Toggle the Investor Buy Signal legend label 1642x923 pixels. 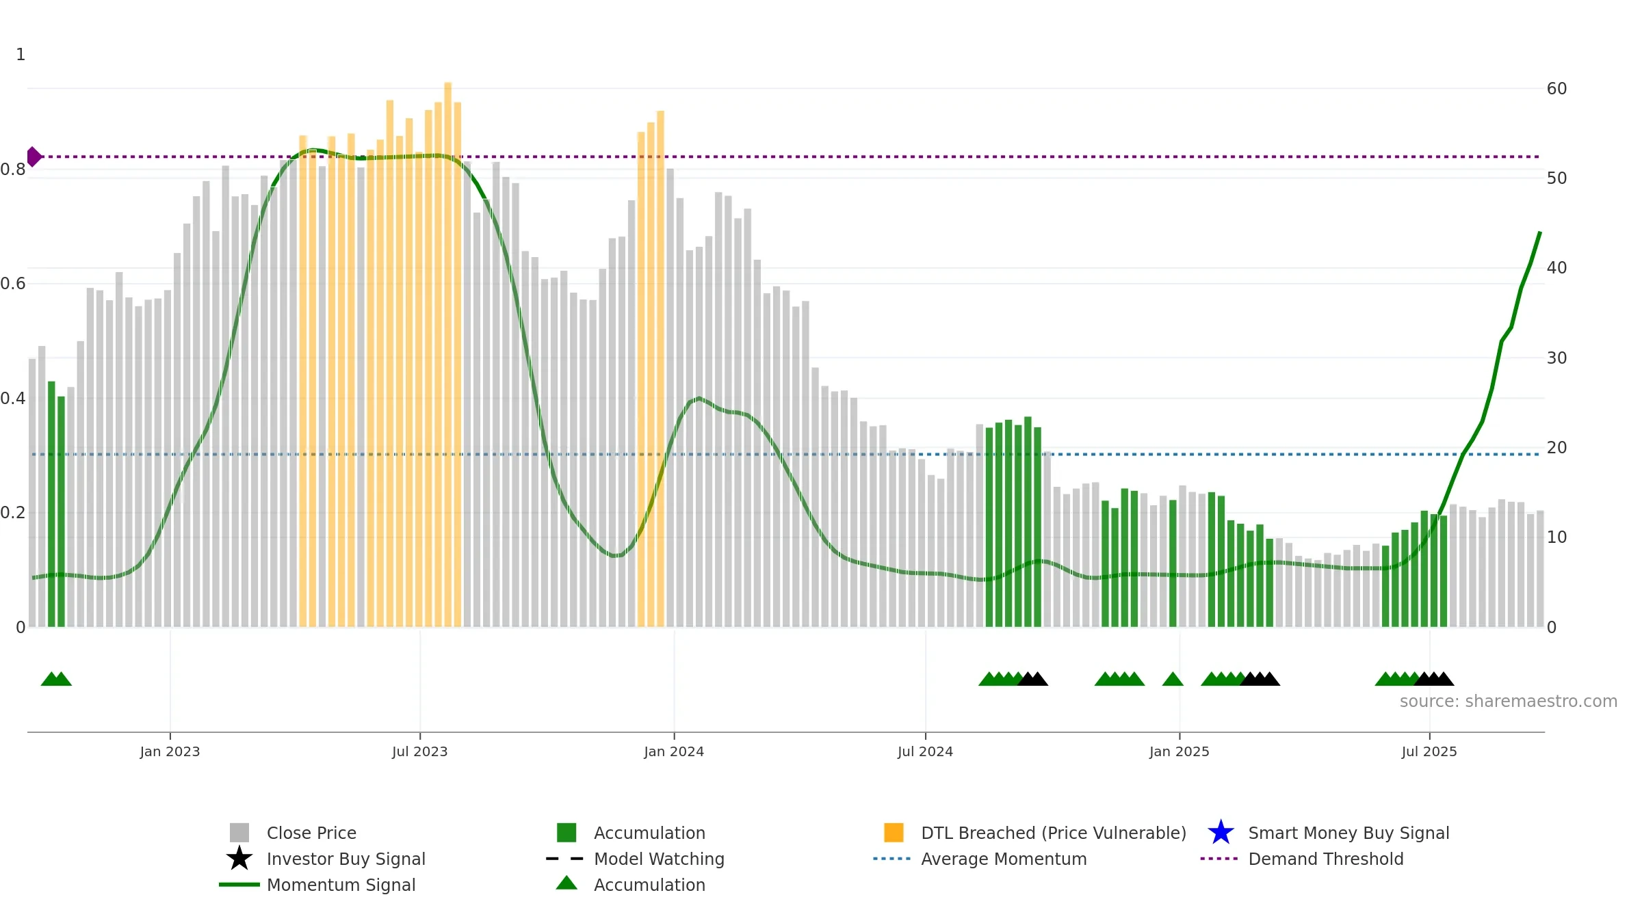click(x=346, y=859)
